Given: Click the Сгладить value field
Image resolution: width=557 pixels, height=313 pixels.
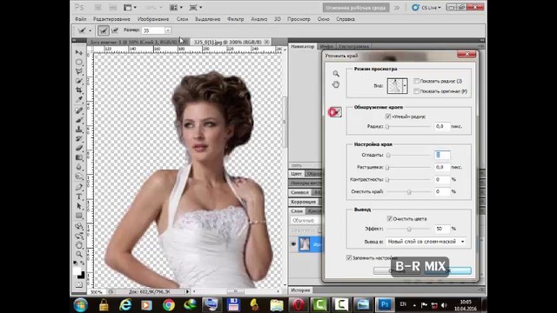Looking at the screenshot, I should click(x=442, y=155).
